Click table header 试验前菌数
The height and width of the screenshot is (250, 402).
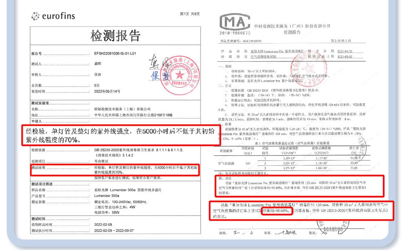click(289, 150)
